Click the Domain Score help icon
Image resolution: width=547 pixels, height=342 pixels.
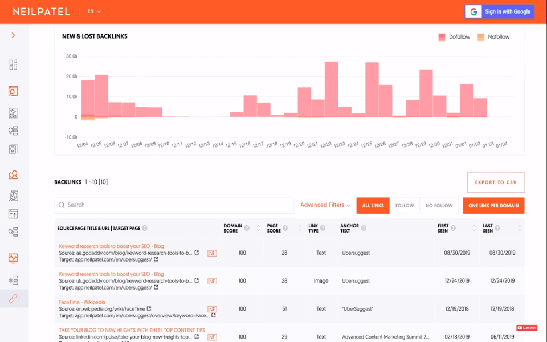tap(247, 228)
